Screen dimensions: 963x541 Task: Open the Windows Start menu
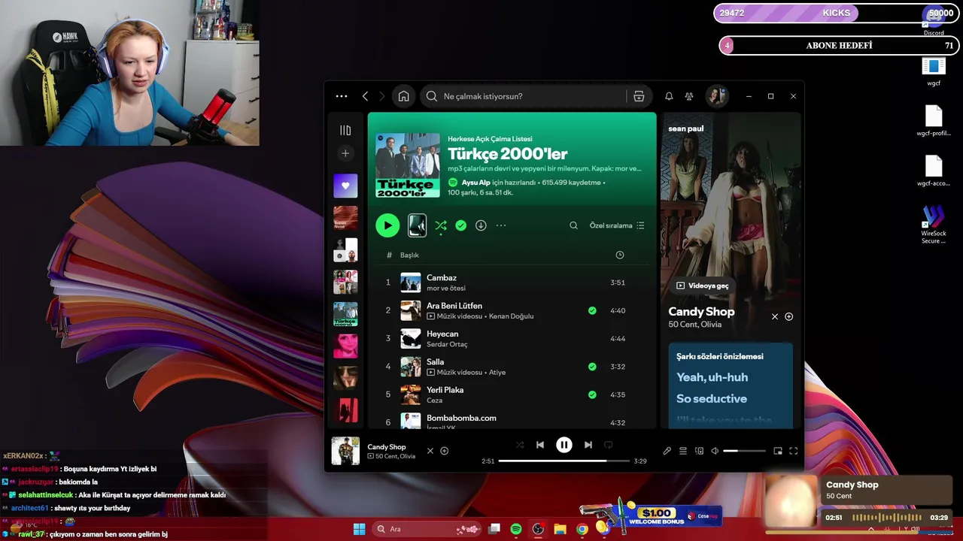(x=359, y=529)
